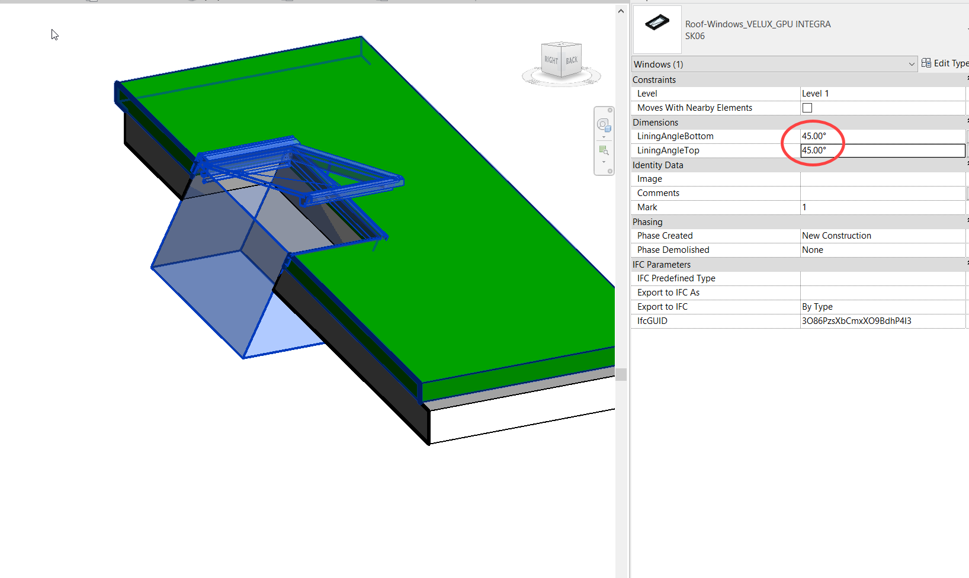
Task: Select the Full Navigation Wheel icon
Action: pos(603,124)
